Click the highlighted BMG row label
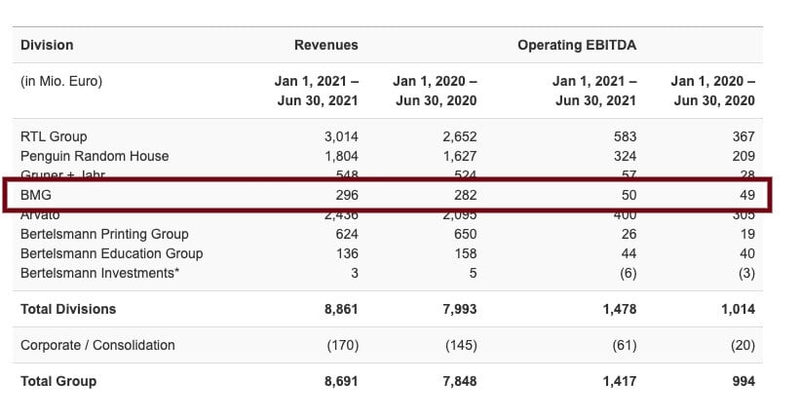This screenshot has height=420, width=800. click(x=36, y=195)
